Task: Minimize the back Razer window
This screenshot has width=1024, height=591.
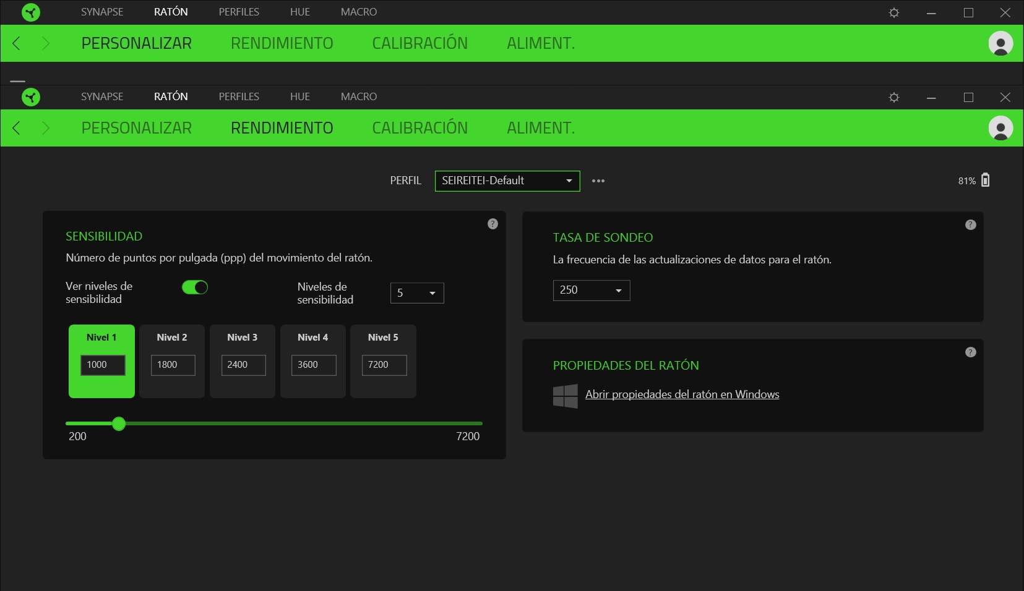Action: (x=931, y=13)
